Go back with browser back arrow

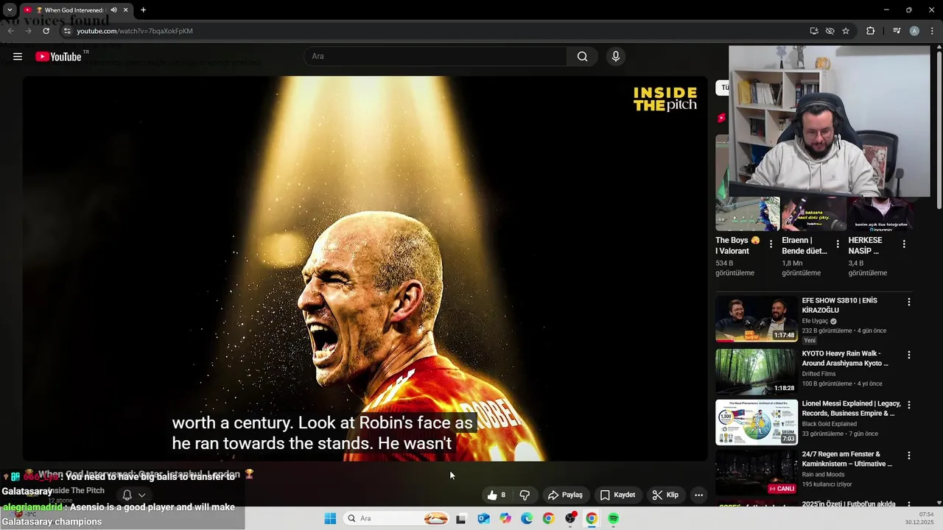point(10,31)
